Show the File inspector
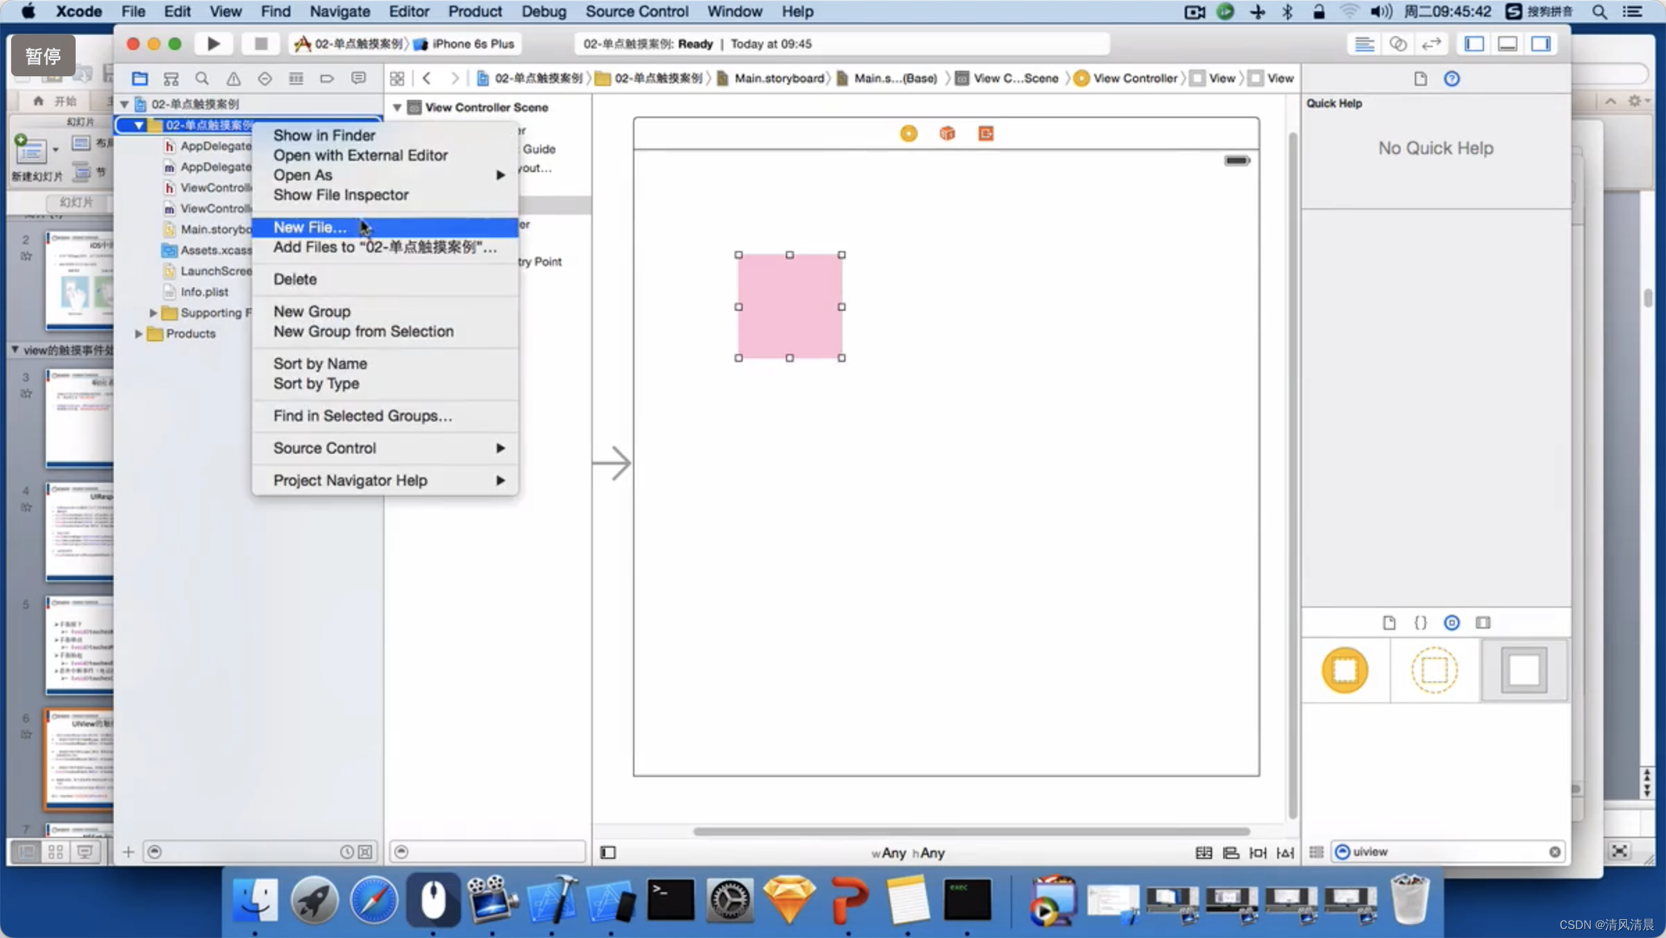Screen dimensions: 1666x938 coord(1420,78)
